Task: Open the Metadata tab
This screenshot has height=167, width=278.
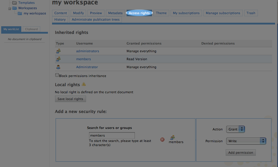Action: 115,13
